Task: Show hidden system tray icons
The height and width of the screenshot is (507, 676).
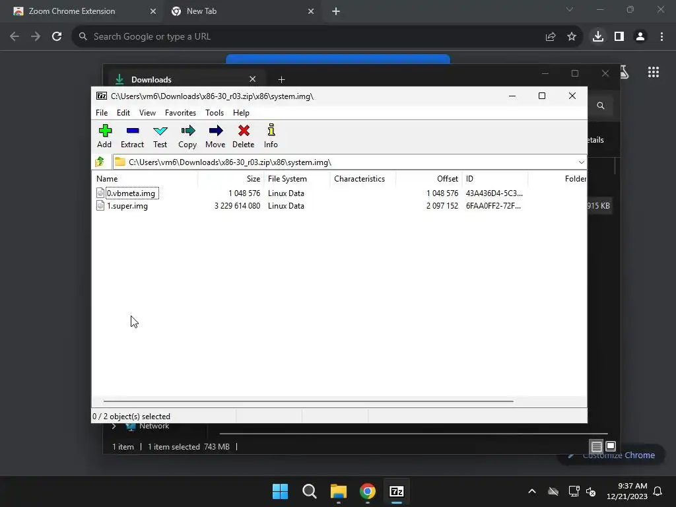Action: (x=532, y=491)
